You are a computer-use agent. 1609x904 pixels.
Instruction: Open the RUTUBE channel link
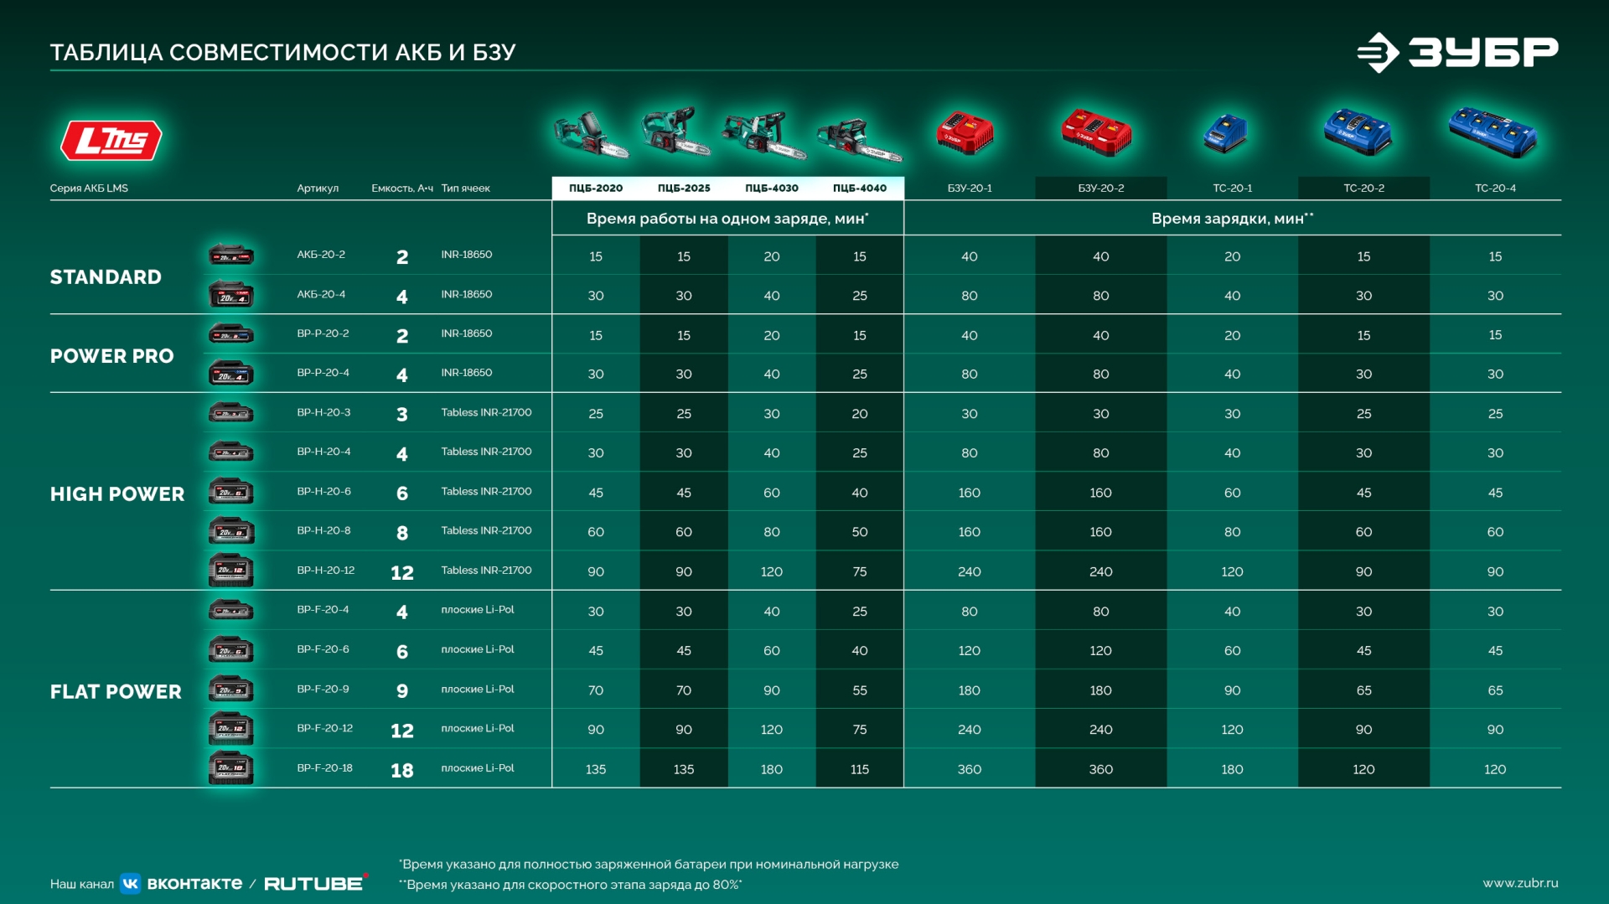[315, 883]
